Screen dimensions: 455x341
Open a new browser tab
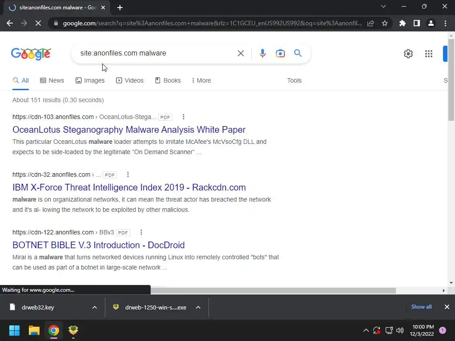click(120, 8)
